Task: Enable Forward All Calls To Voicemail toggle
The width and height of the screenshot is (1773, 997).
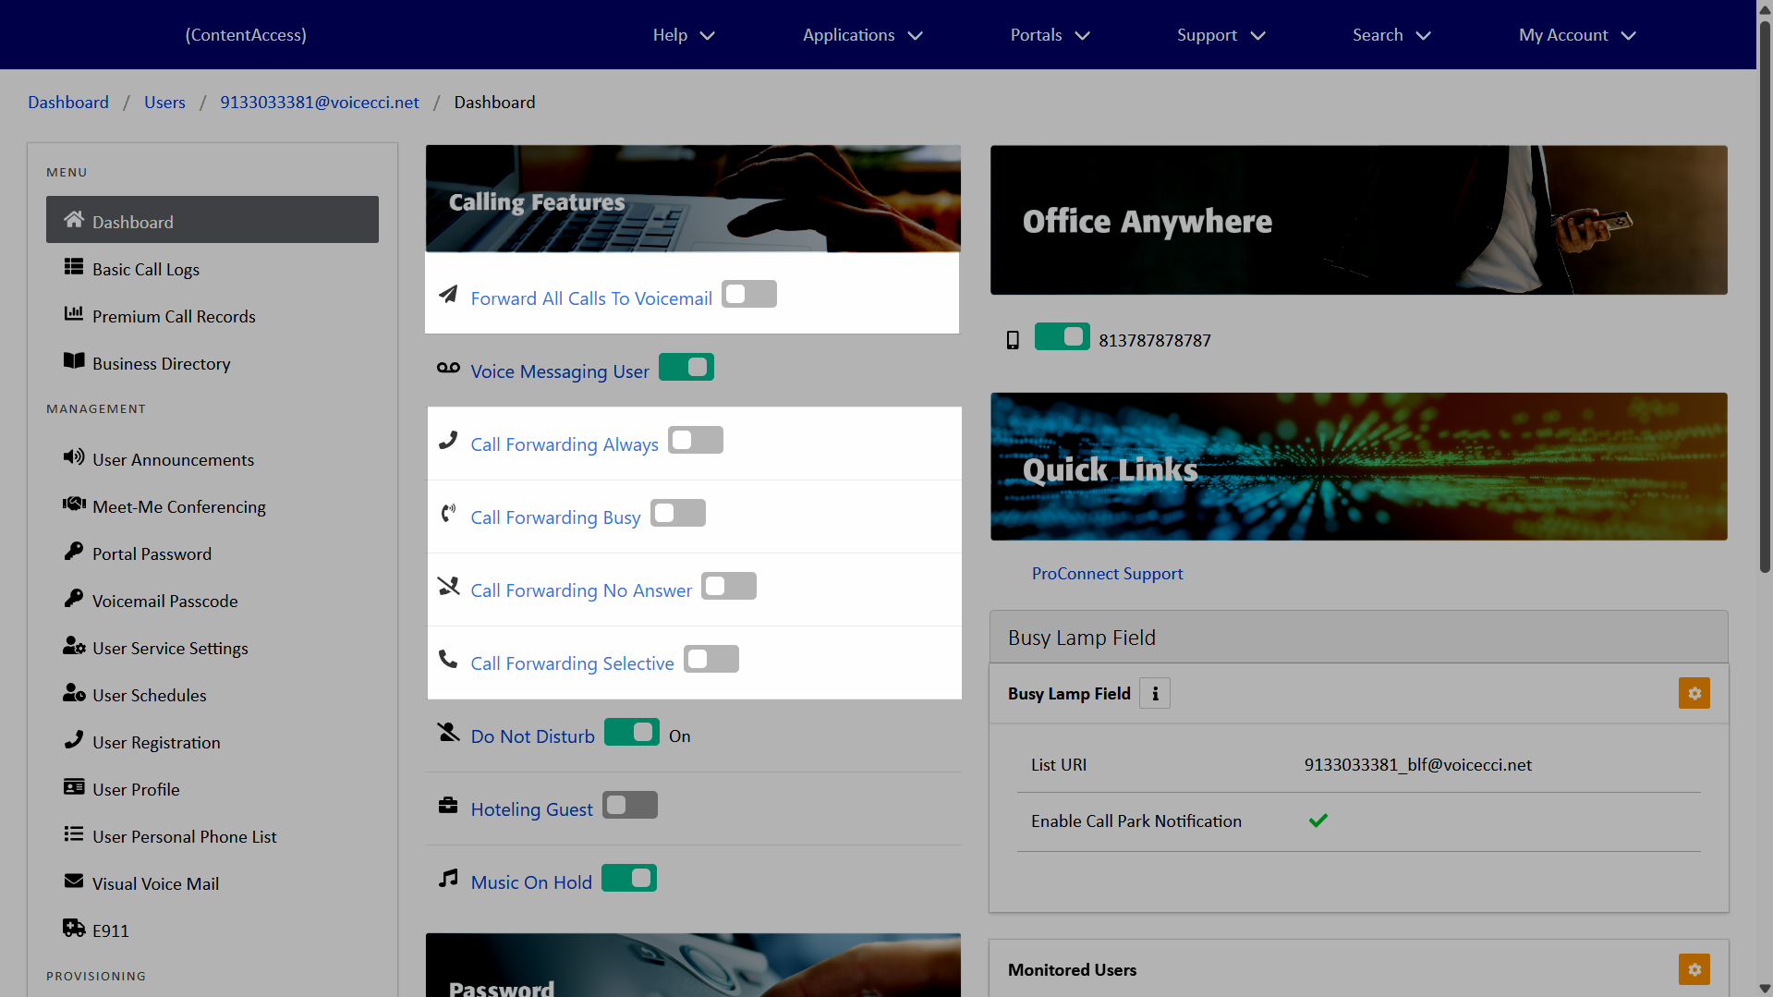Action: (x=748, y=295)
